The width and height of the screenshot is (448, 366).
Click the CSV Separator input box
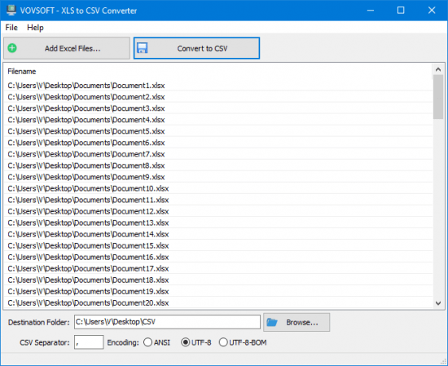[x=89, y=342]
